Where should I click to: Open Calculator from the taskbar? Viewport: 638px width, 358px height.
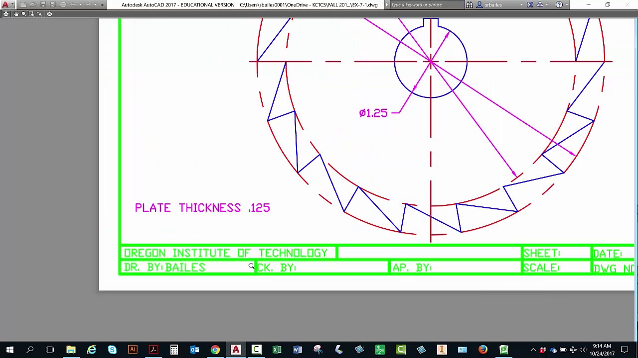[x=174, y=350]
